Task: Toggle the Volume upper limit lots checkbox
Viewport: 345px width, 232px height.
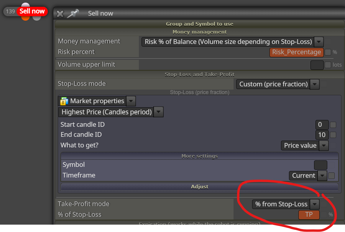Action: 328,65
